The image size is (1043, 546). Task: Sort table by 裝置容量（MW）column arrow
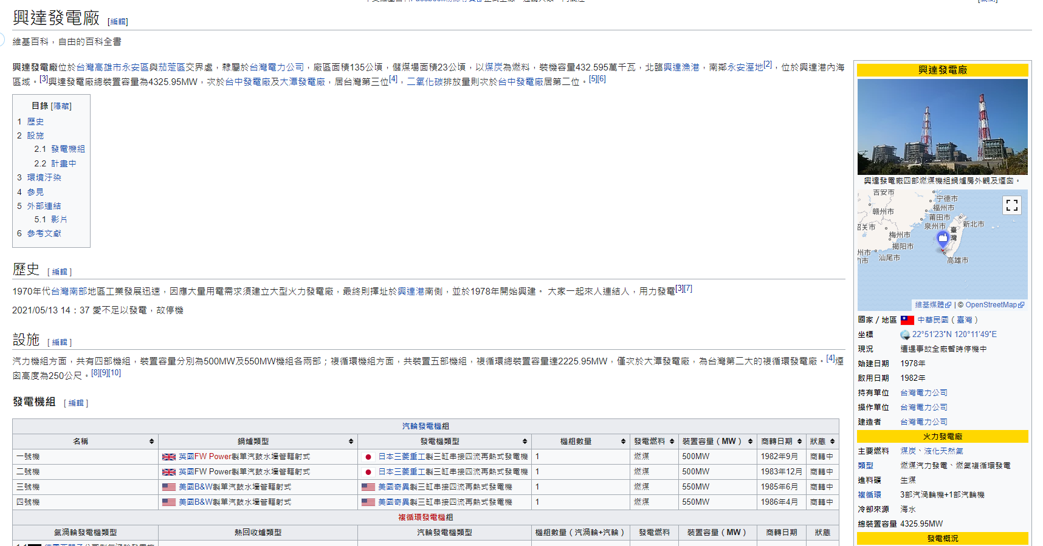750,442
